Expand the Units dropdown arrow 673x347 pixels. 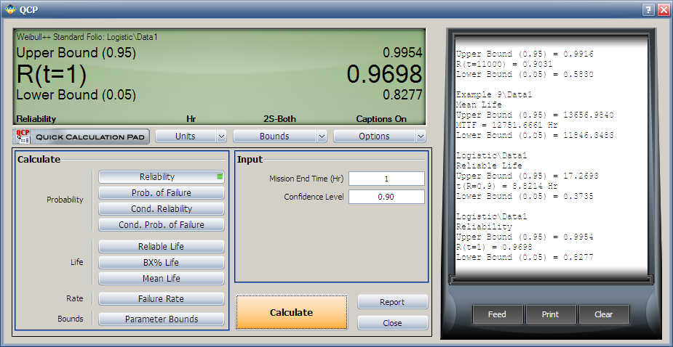pyautogui.click(x=221, y=136)
